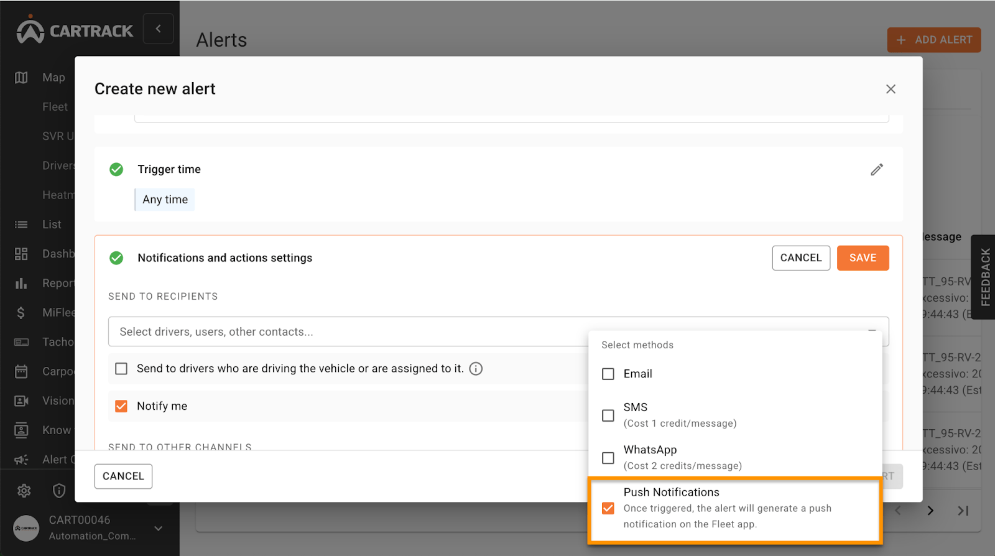
Task: Click the Select methods heading
Action: click(x=637, y=345)
